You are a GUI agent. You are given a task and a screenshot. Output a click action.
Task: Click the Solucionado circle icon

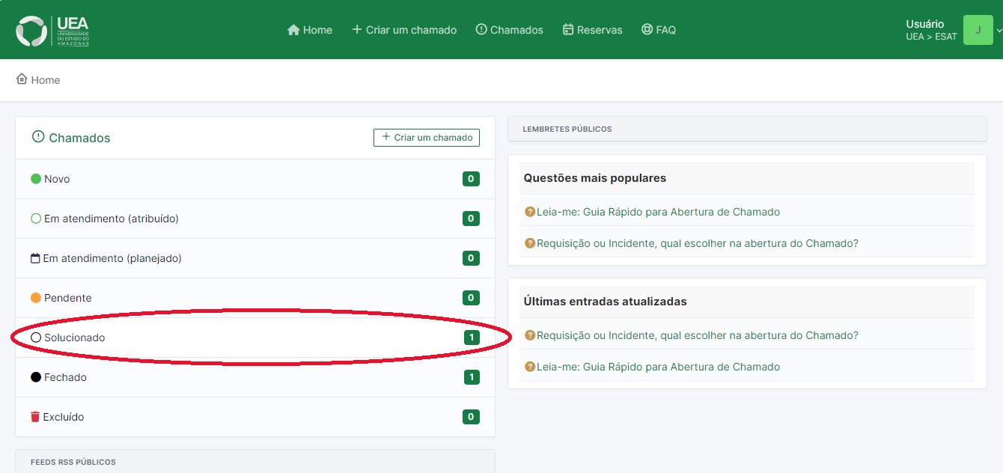[x=35, y=338]
